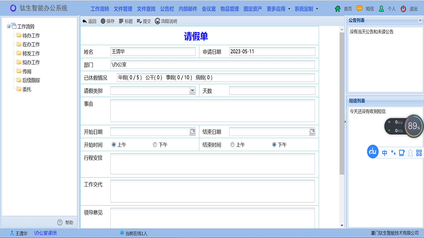Screen dimensions: 424x238
Task: Click the blue Baidu 'du' input icon
Action: (x=373, y=152)
